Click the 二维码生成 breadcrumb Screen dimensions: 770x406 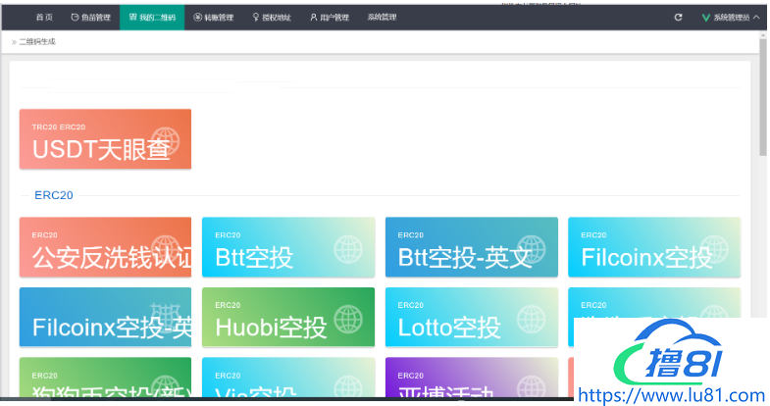tap(37, 42)
